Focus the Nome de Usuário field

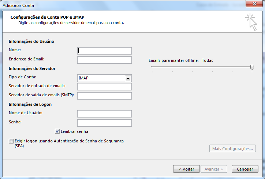104,114
